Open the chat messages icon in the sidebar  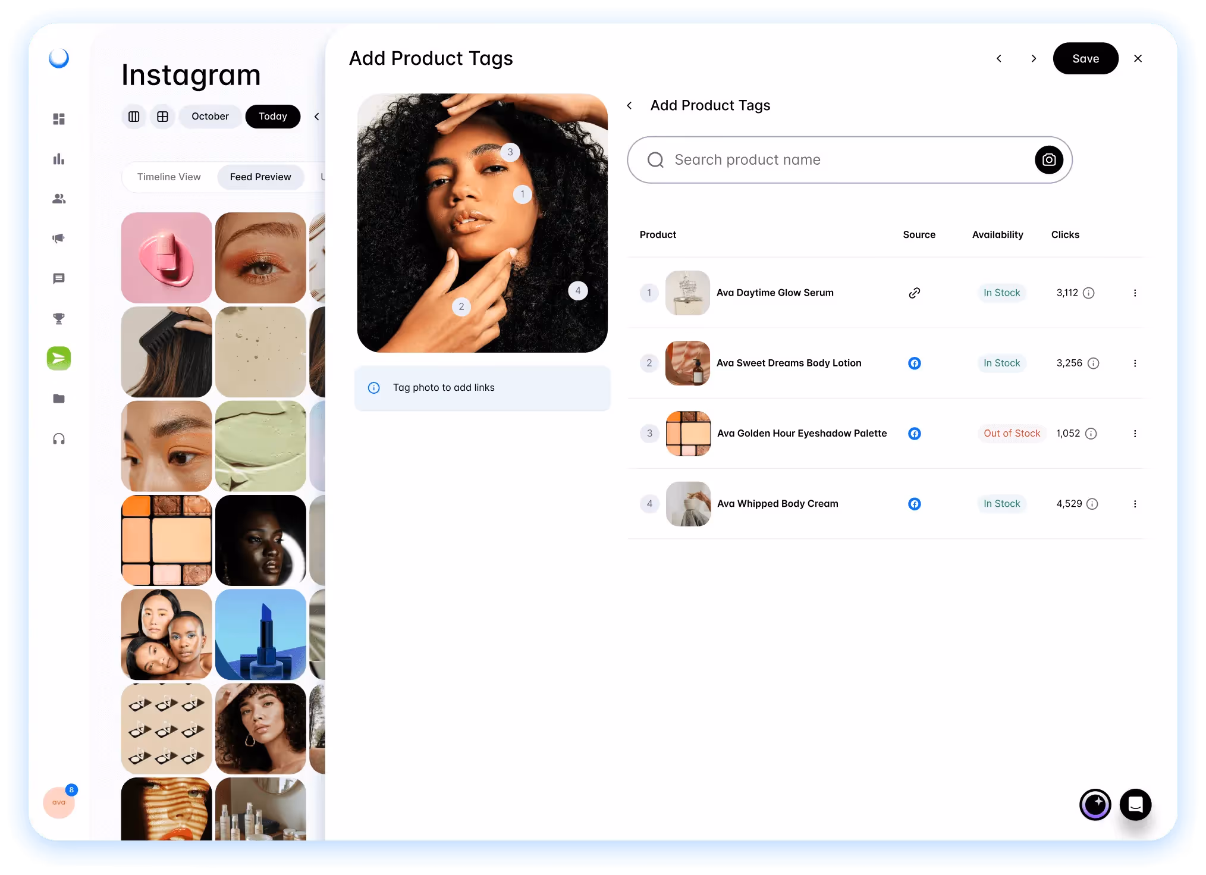pyautogui.click(x=58, y=278)
